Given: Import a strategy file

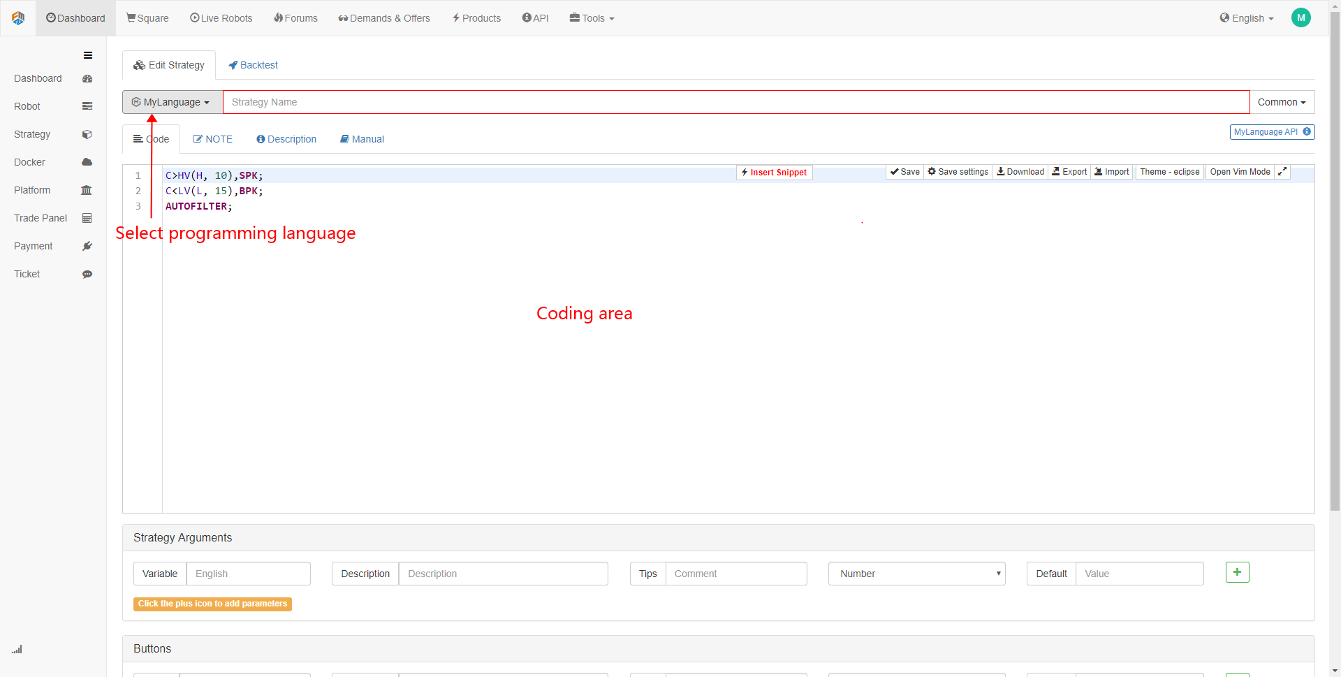Looking at the screenshot, I should click(1112, 172).
